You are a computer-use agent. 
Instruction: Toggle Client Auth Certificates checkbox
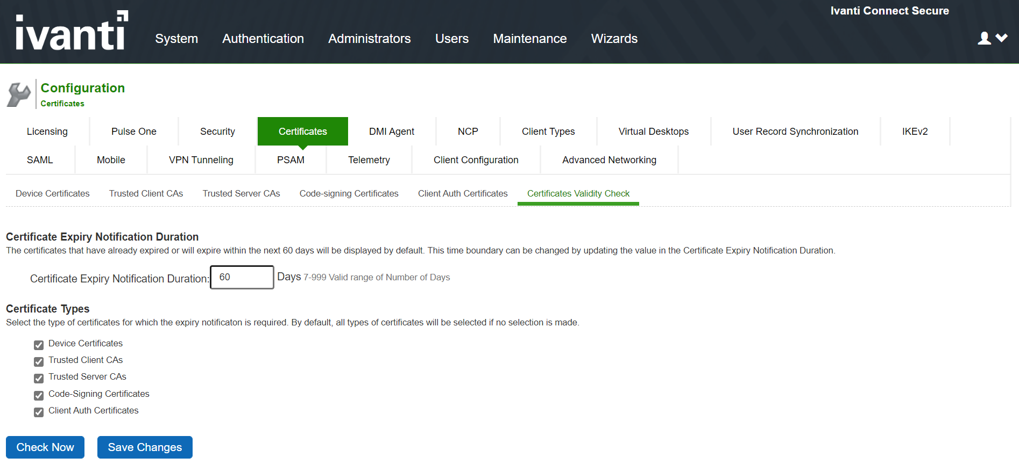click(x=39, y=412)
